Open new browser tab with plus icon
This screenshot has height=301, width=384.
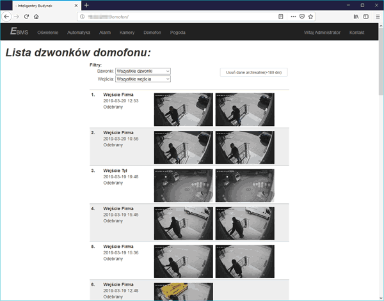(x=86, y=5)
